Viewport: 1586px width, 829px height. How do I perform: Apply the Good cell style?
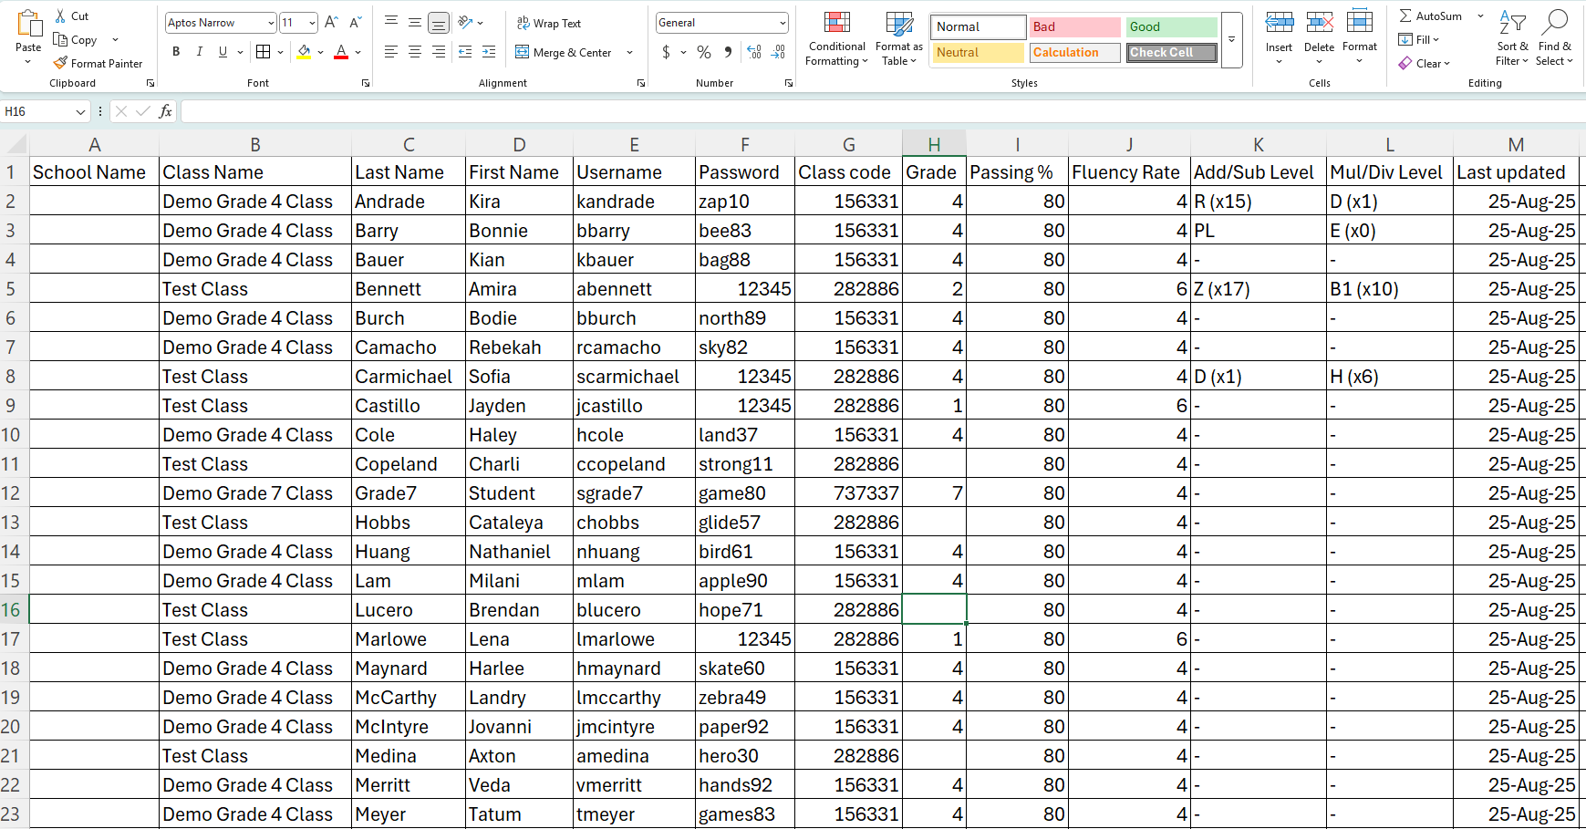1171,26
